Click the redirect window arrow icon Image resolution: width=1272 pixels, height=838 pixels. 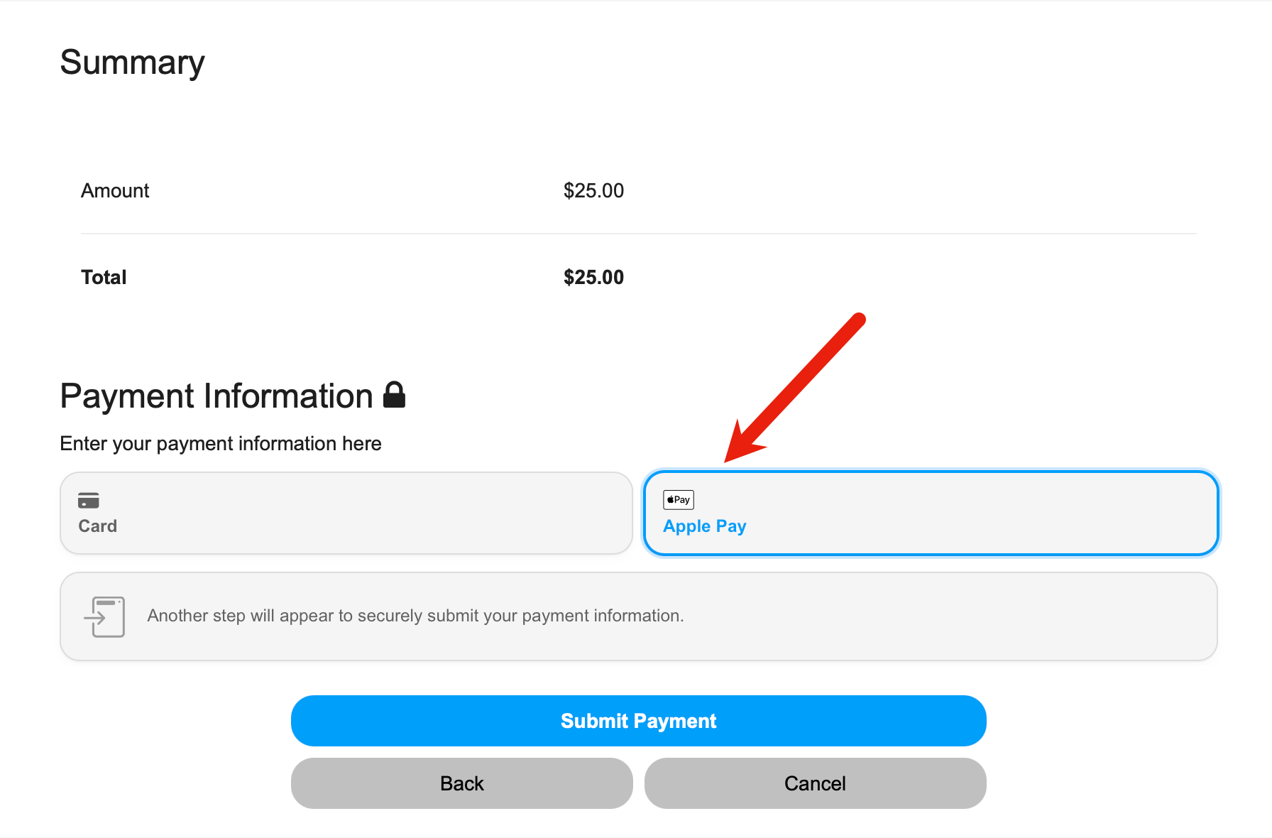(x=104, y=616)
